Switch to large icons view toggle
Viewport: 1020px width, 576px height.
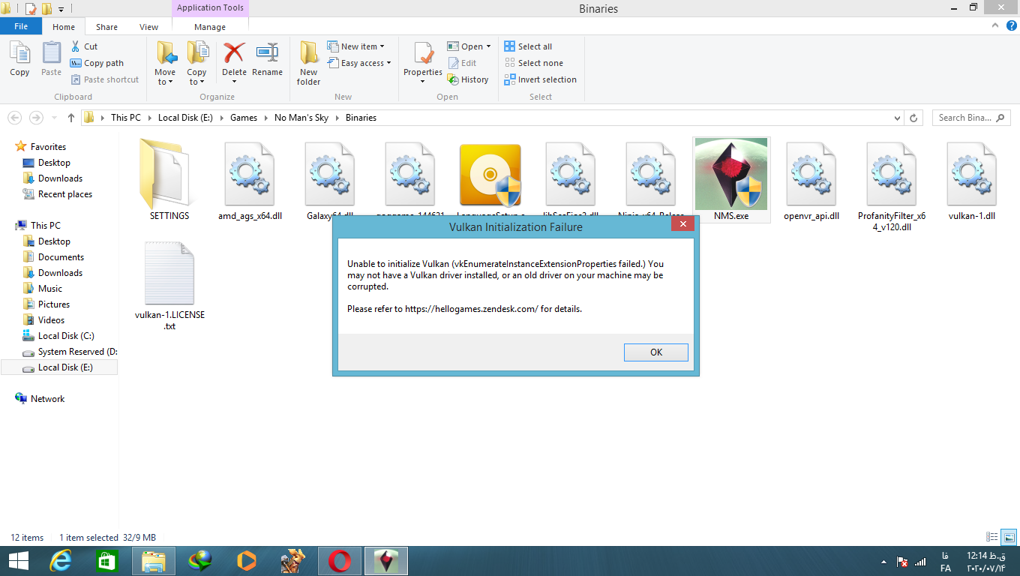1009,537
